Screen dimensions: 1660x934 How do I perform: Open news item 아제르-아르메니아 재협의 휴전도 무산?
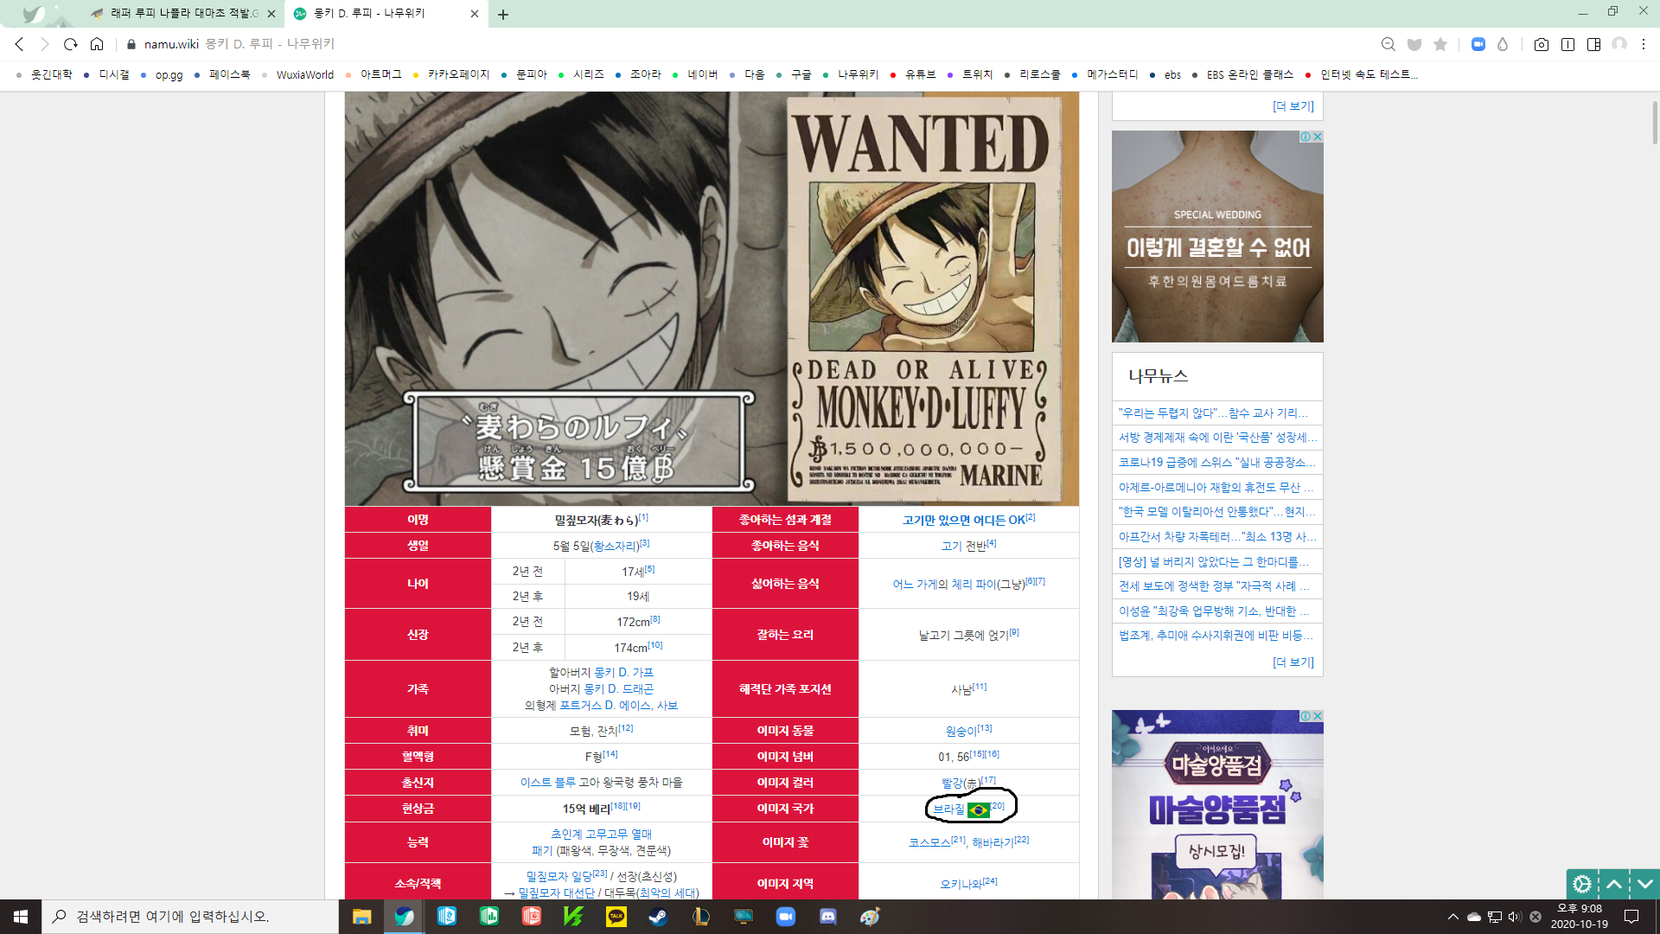1216,488
